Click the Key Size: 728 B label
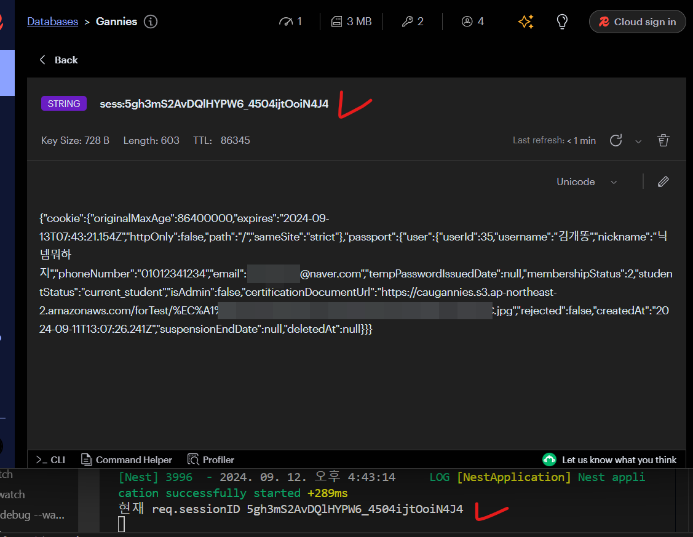 [75, 140]
